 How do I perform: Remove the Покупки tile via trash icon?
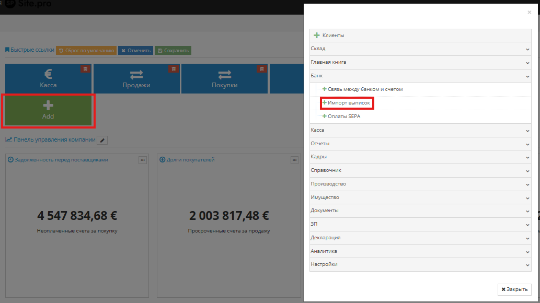tap(261, 69)
